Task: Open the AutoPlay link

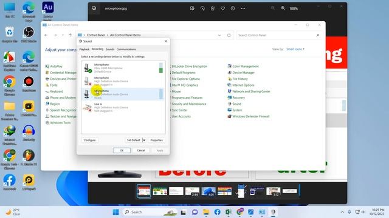Action: click(x=56, y=66)
